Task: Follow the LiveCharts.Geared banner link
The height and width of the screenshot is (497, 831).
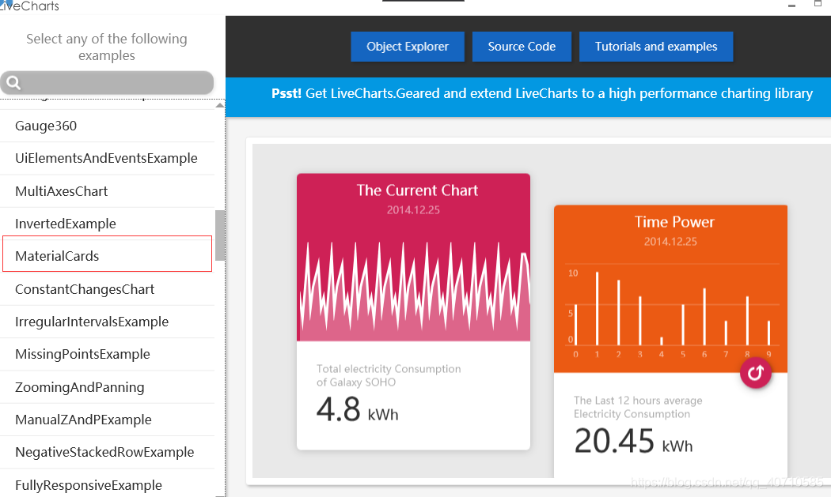Action: [542, 92]
